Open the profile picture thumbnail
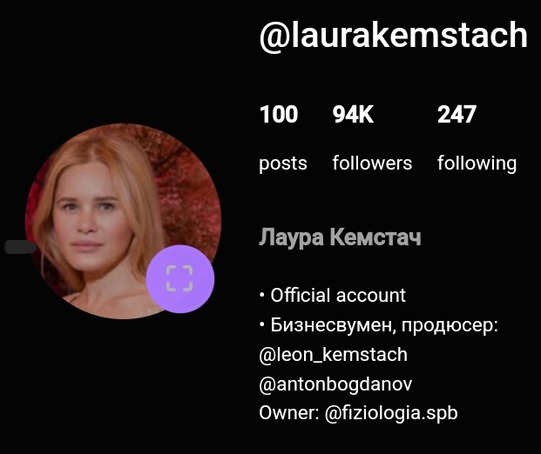The width and height of the screenshot is (541, 454). (123, 221)
